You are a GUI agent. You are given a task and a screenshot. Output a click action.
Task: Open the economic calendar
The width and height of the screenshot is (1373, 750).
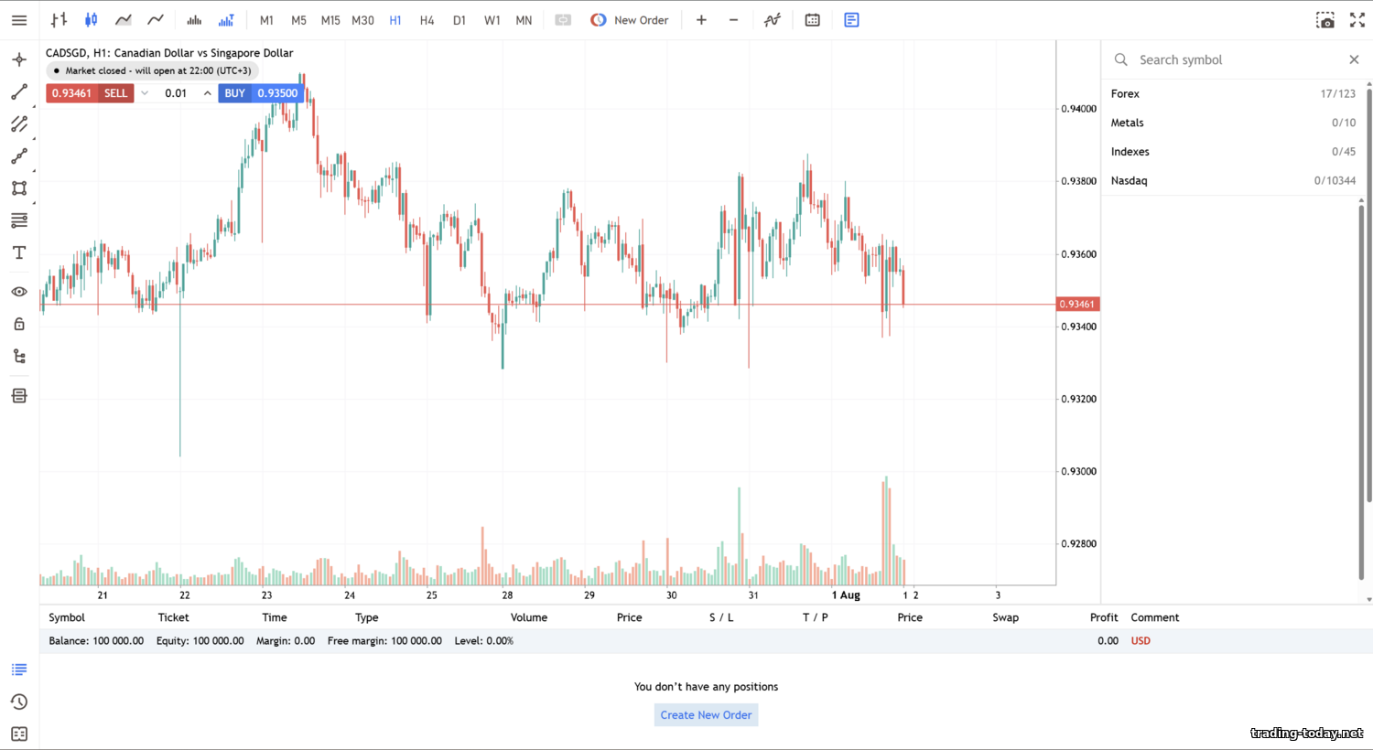(x=812, y=20)
